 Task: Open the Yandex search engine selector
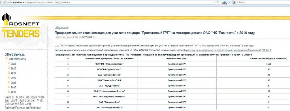235,2
